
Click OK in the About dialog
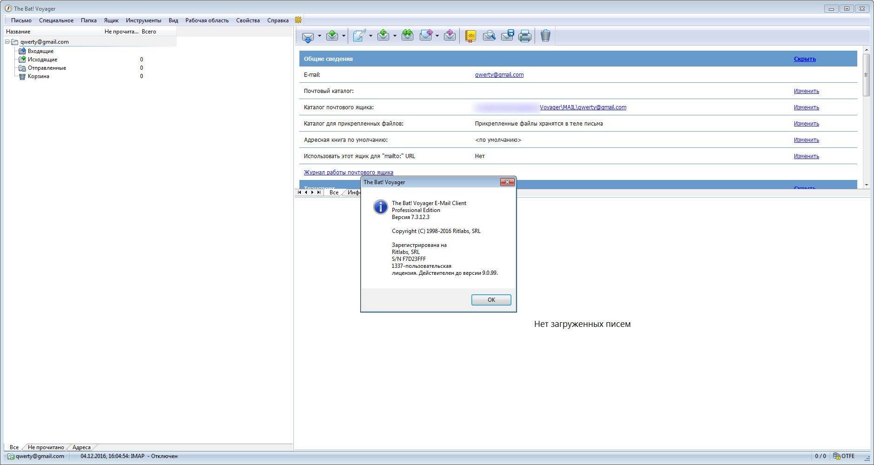(x=491, y=300)
